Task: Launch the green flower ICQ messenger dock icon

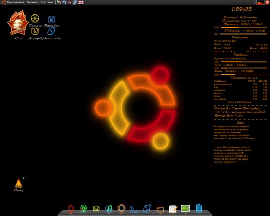Action: click(83, 208)
